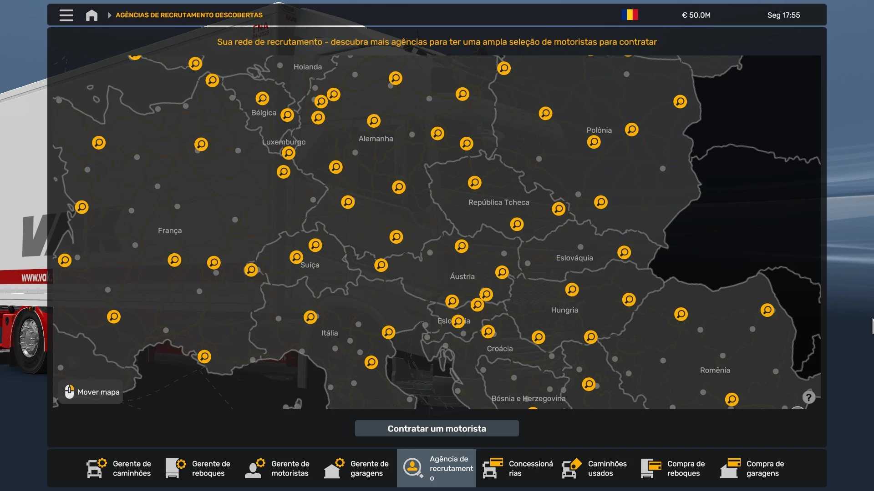Click the Romanian flag icon
874x491 pixels.
[630, 15]
